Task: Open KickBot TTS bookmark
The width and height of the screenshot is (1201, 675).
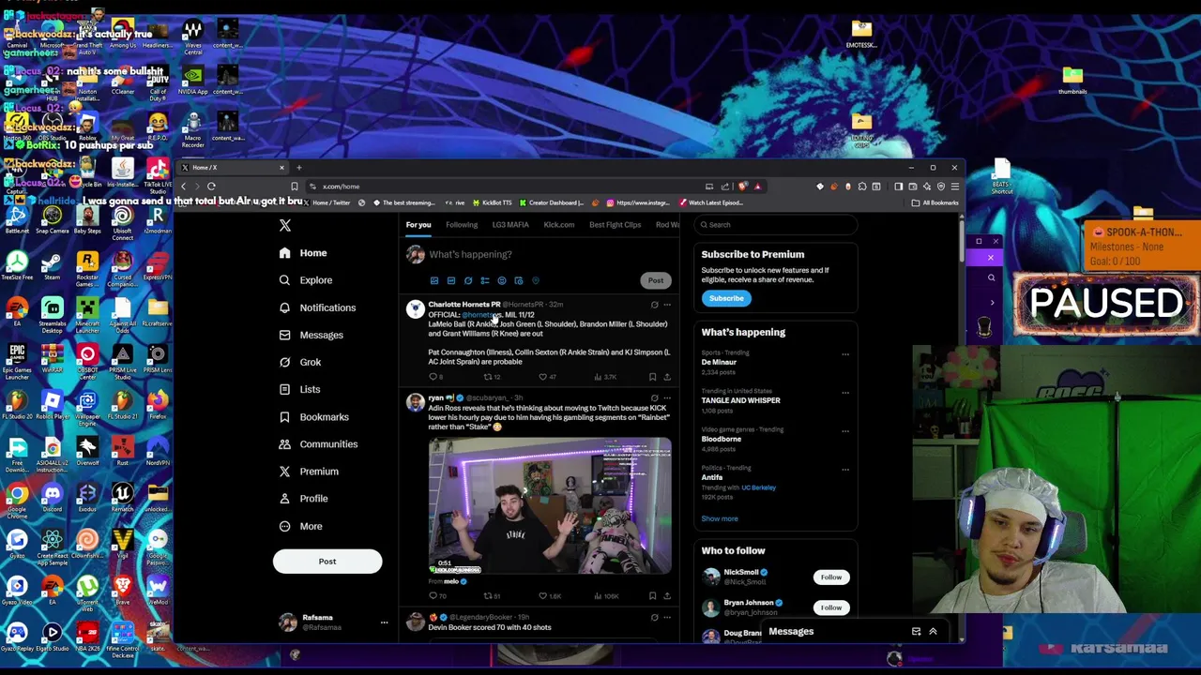Action: click(494, 203)
